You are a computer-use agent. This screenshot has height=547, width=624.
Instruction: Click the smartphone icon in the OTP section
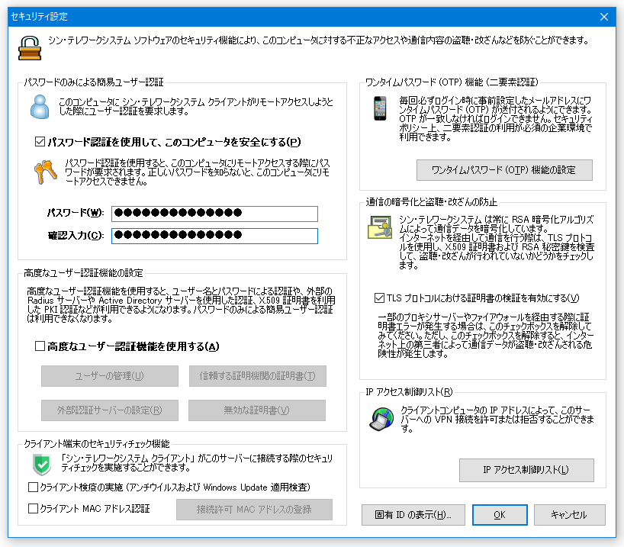(380, 108)
